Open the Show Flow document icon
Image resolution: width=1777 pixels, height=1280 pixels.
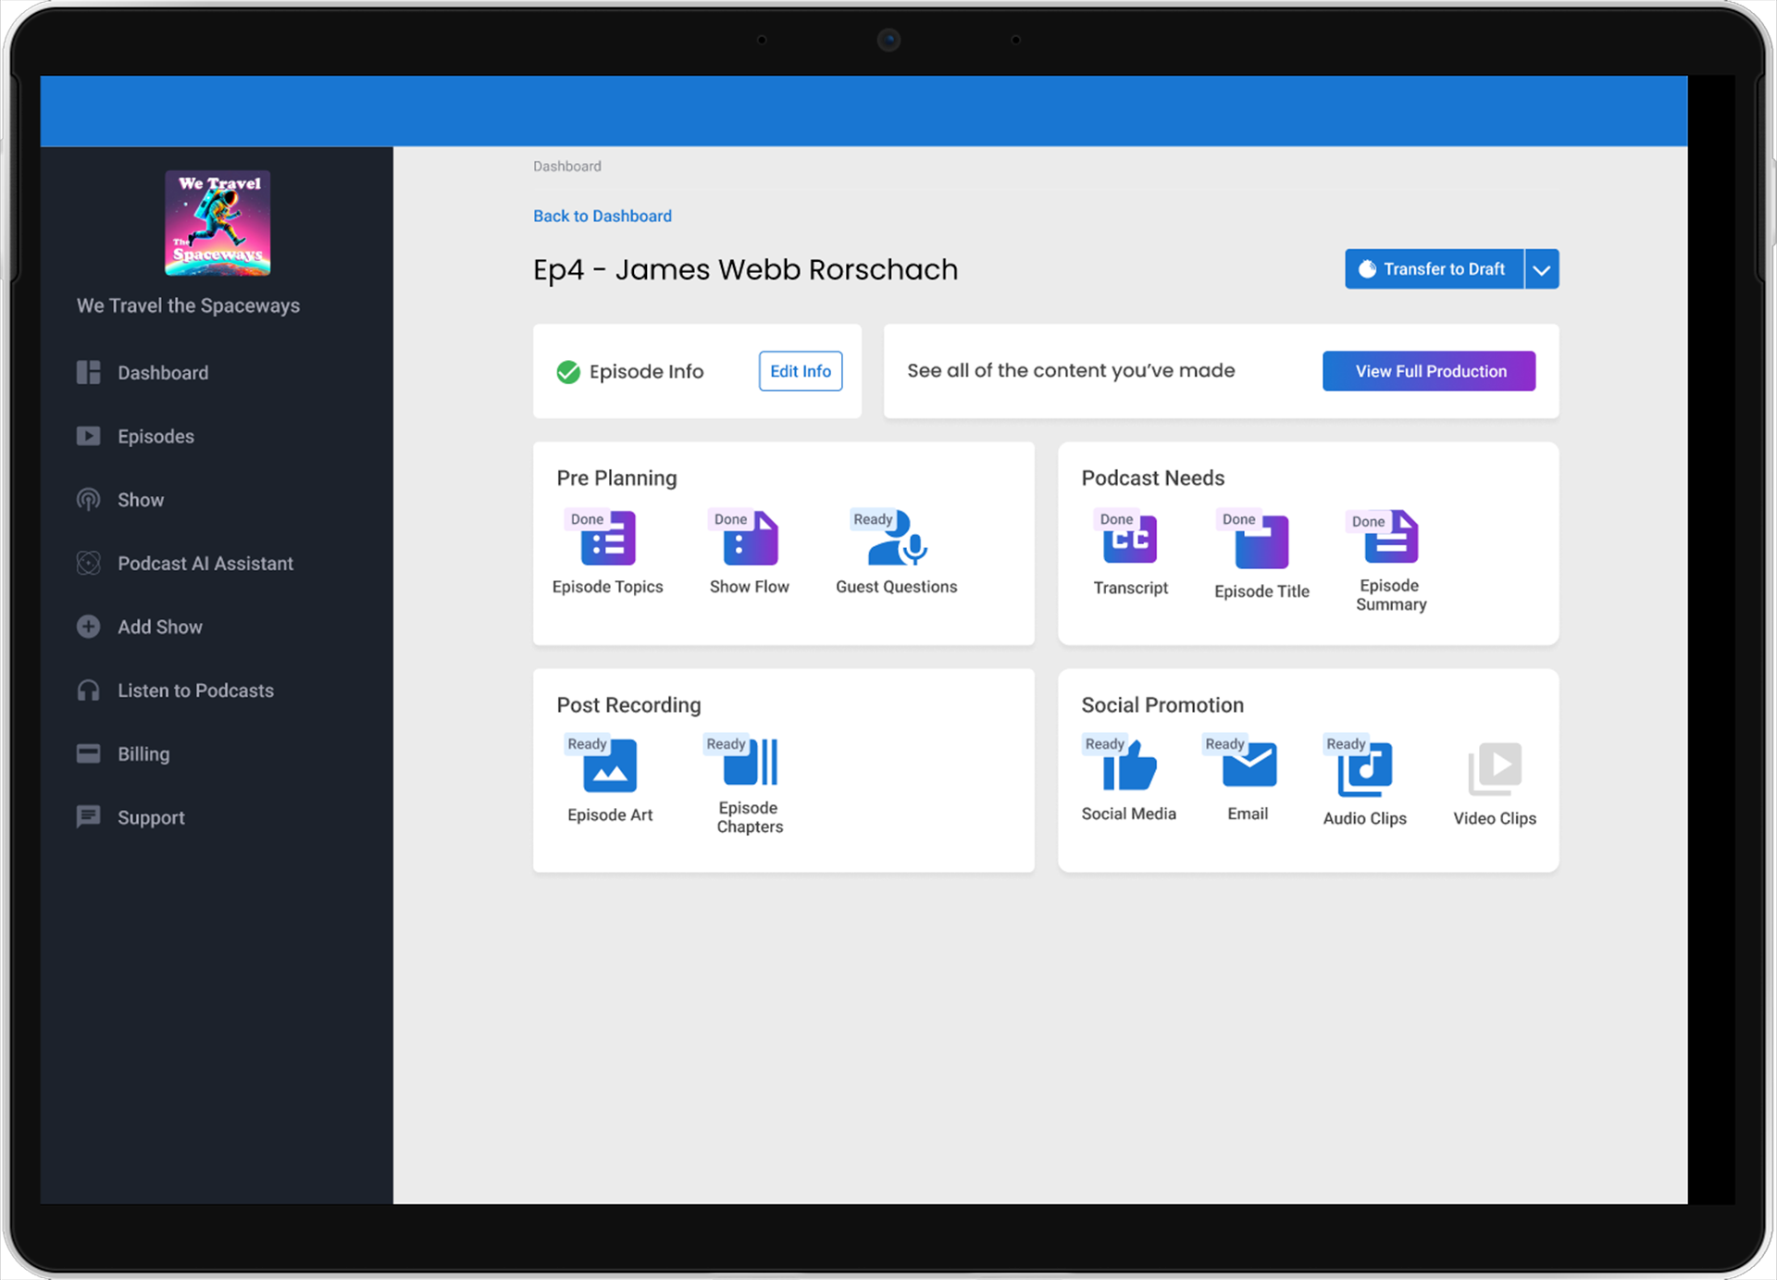coord(751,539)
